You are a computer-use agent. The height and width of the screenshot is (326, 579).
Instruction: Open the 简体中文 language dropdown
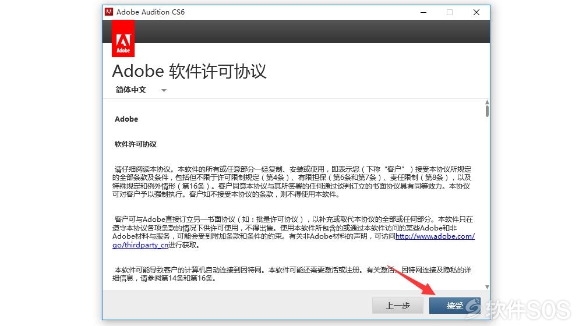click(141, 90)
